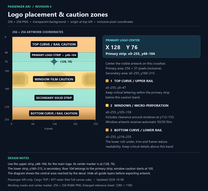Click the orange swatch beside BOTTOM CURVE / LOWER RAIL
Viewport: 208px width, 191px height.
[x=107, y=130]
